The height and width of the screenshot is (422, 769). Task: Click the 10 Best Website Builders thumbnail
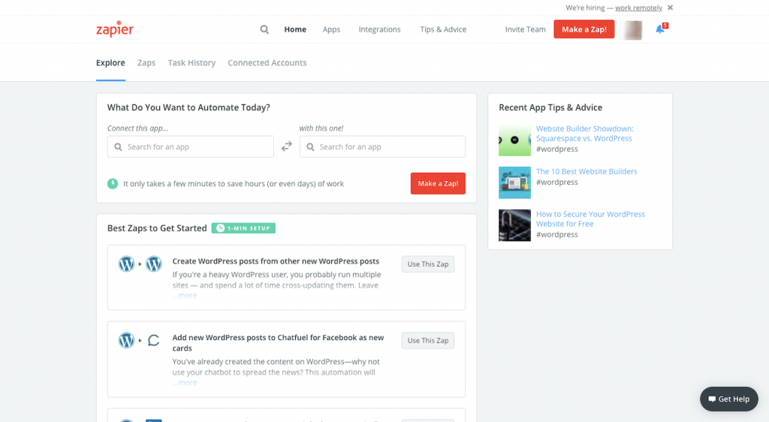pos(514,182)
